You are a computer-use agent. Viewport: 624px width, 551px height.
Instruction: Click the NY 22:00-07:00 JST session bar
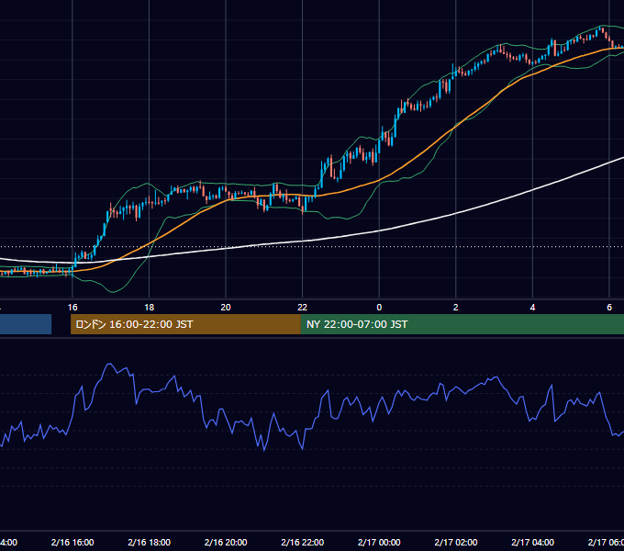point(462,324)
